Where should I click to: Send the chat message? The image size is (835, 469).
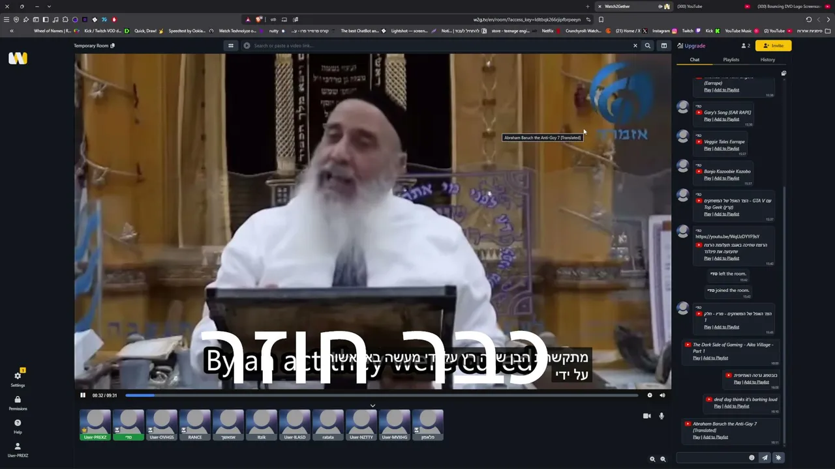[x=765, y=458]
